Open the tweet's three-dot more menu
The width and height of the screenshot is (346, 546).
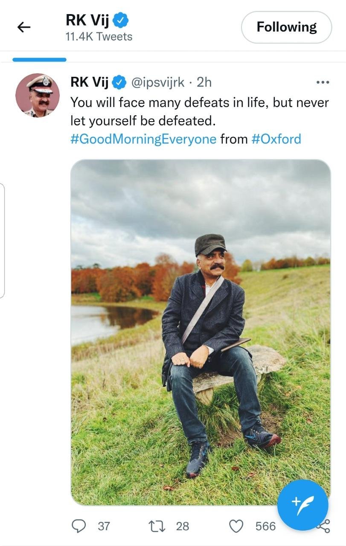coord(323,82)
